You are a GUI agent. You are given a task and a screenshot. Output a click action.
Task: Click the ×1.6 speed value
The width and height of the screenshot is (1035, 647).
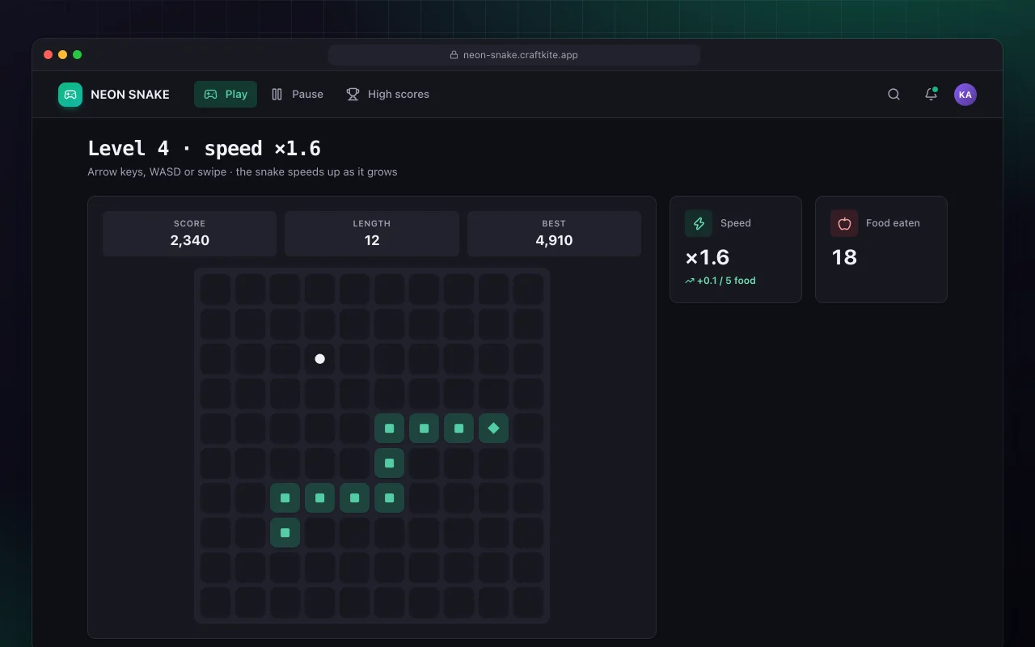click(x=708, y=257)
